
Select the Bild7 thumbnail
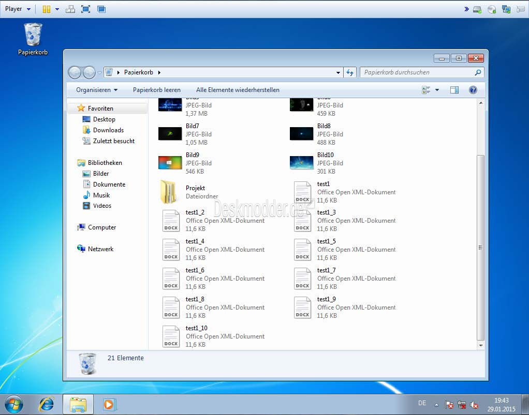tap(170, 134)
